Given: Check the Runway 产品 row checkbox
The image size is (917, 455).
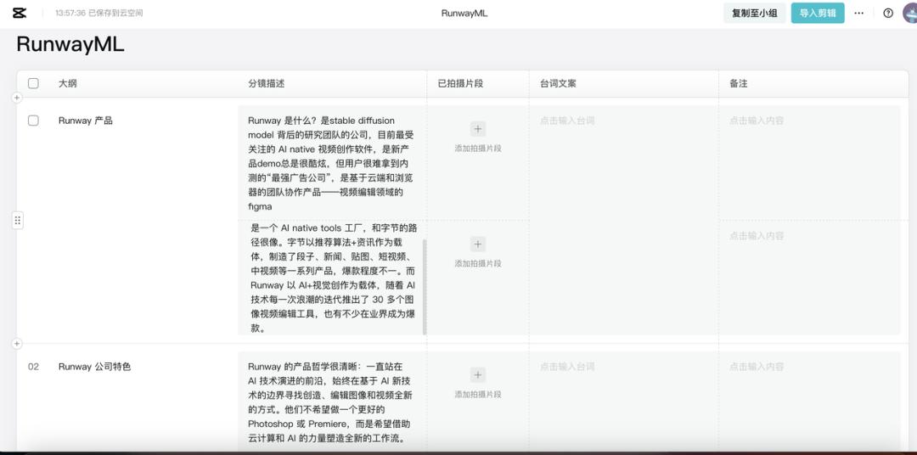Looking at the screenshot, I should [x=33, y=121].
